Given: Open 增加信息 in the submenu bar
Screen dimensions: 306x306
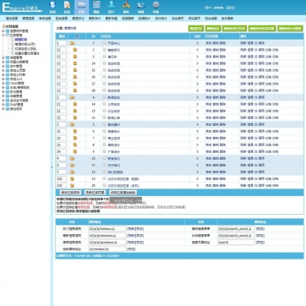Looking at the screenshot, I should (x=12, y=19).
